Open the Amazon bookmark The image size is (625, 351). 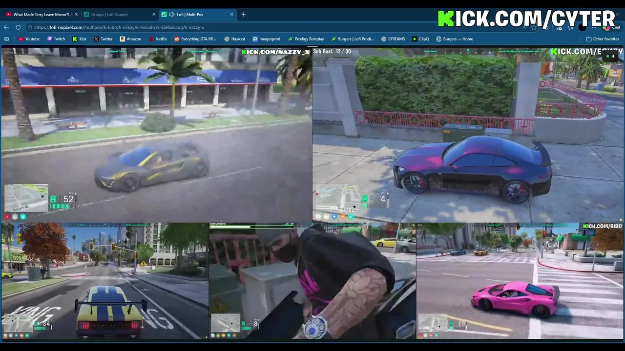(x=130, y=39)
